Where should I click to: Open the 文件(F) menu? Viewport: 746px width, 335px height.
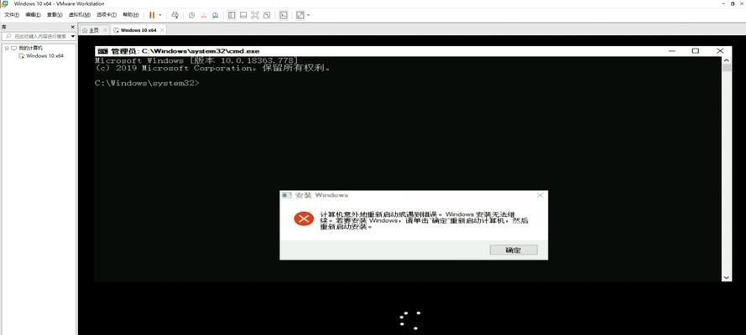12,15
